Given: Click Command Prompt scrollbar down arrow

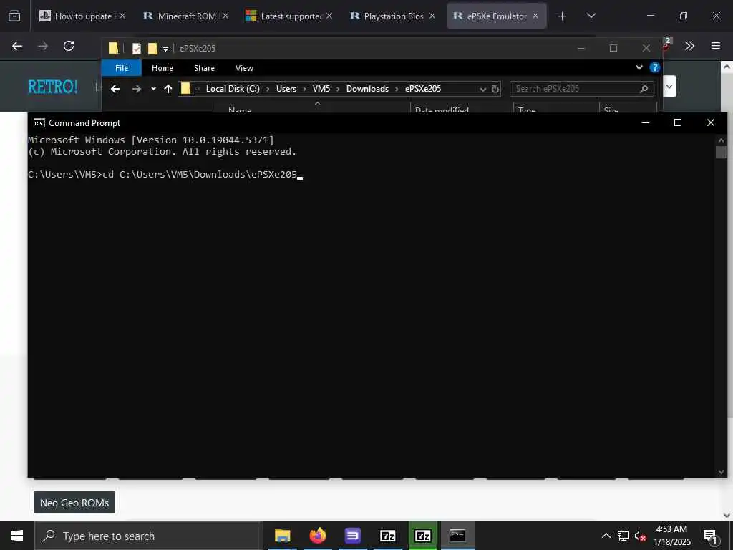Looking at the screenshot, I should pyautogui.click(x=721, y=472).
